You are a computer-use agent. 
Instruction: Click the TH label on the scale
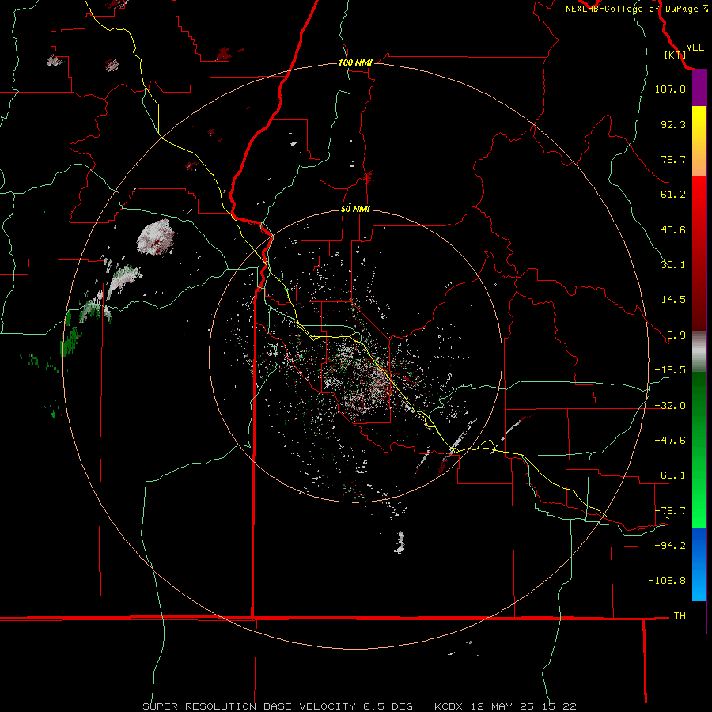coord(680,616)
